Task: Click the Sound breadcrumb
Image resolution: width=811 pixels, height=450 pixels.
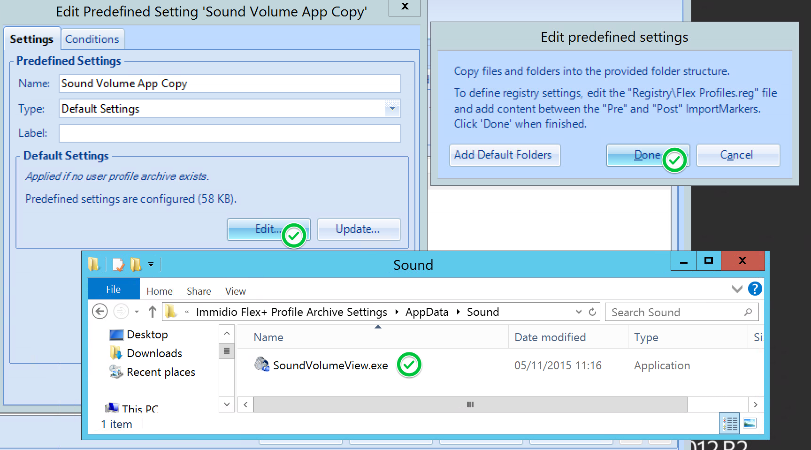Action: point(483,312)
